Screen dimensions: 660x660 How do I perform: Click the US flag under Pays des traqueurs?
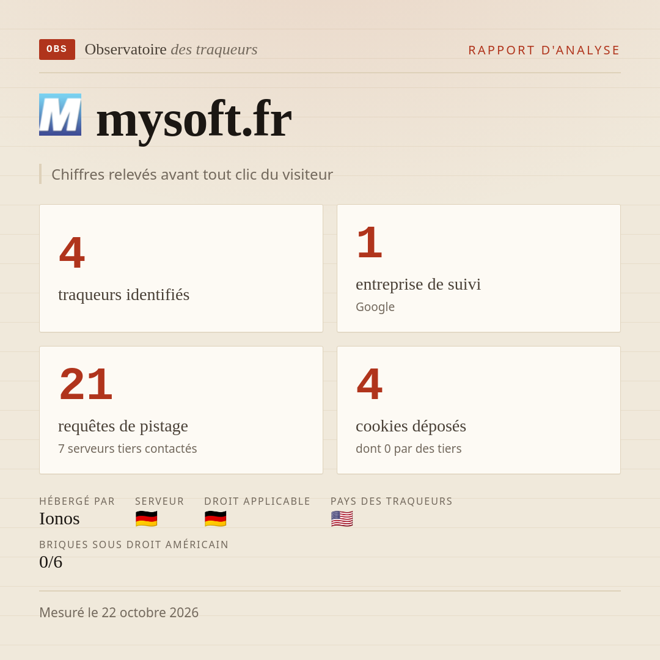pyautogui.click(x=342, y=519)
